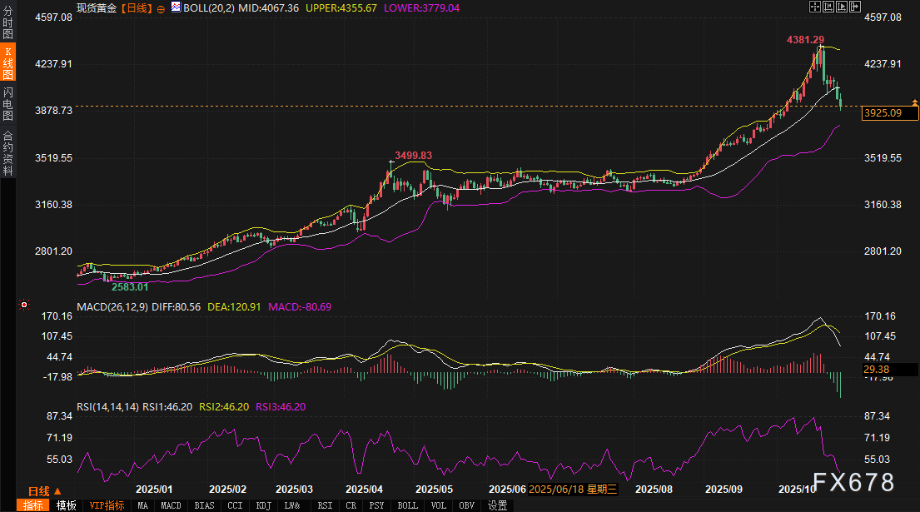This screenshot has width=920, height=512.
Task: Open the VIP指标 indicators button
Action: [107, 505]
